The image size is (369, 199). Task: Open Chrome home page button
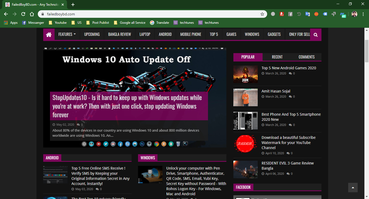[32, 14]
